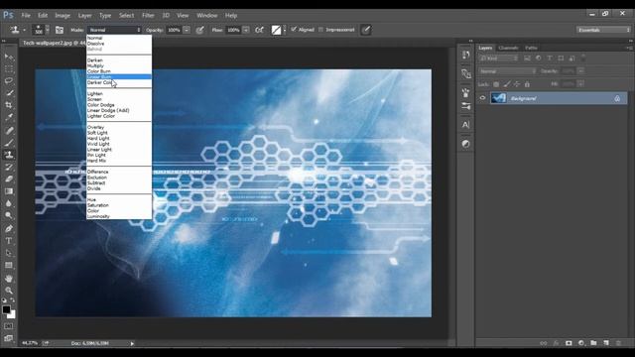The width and height of the screenshot is (635, 357).
Task: Click the background color swatch
Action: 13,315
